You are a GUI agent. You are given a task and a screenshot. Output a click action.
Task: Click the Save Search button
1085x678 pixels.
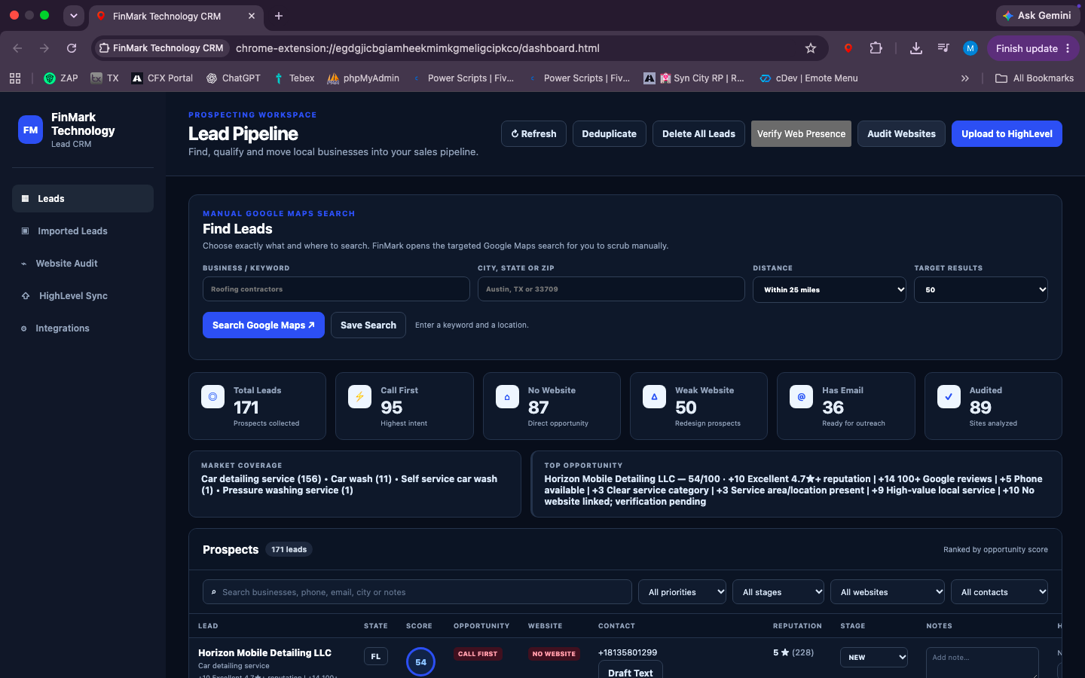click(368, 325)
